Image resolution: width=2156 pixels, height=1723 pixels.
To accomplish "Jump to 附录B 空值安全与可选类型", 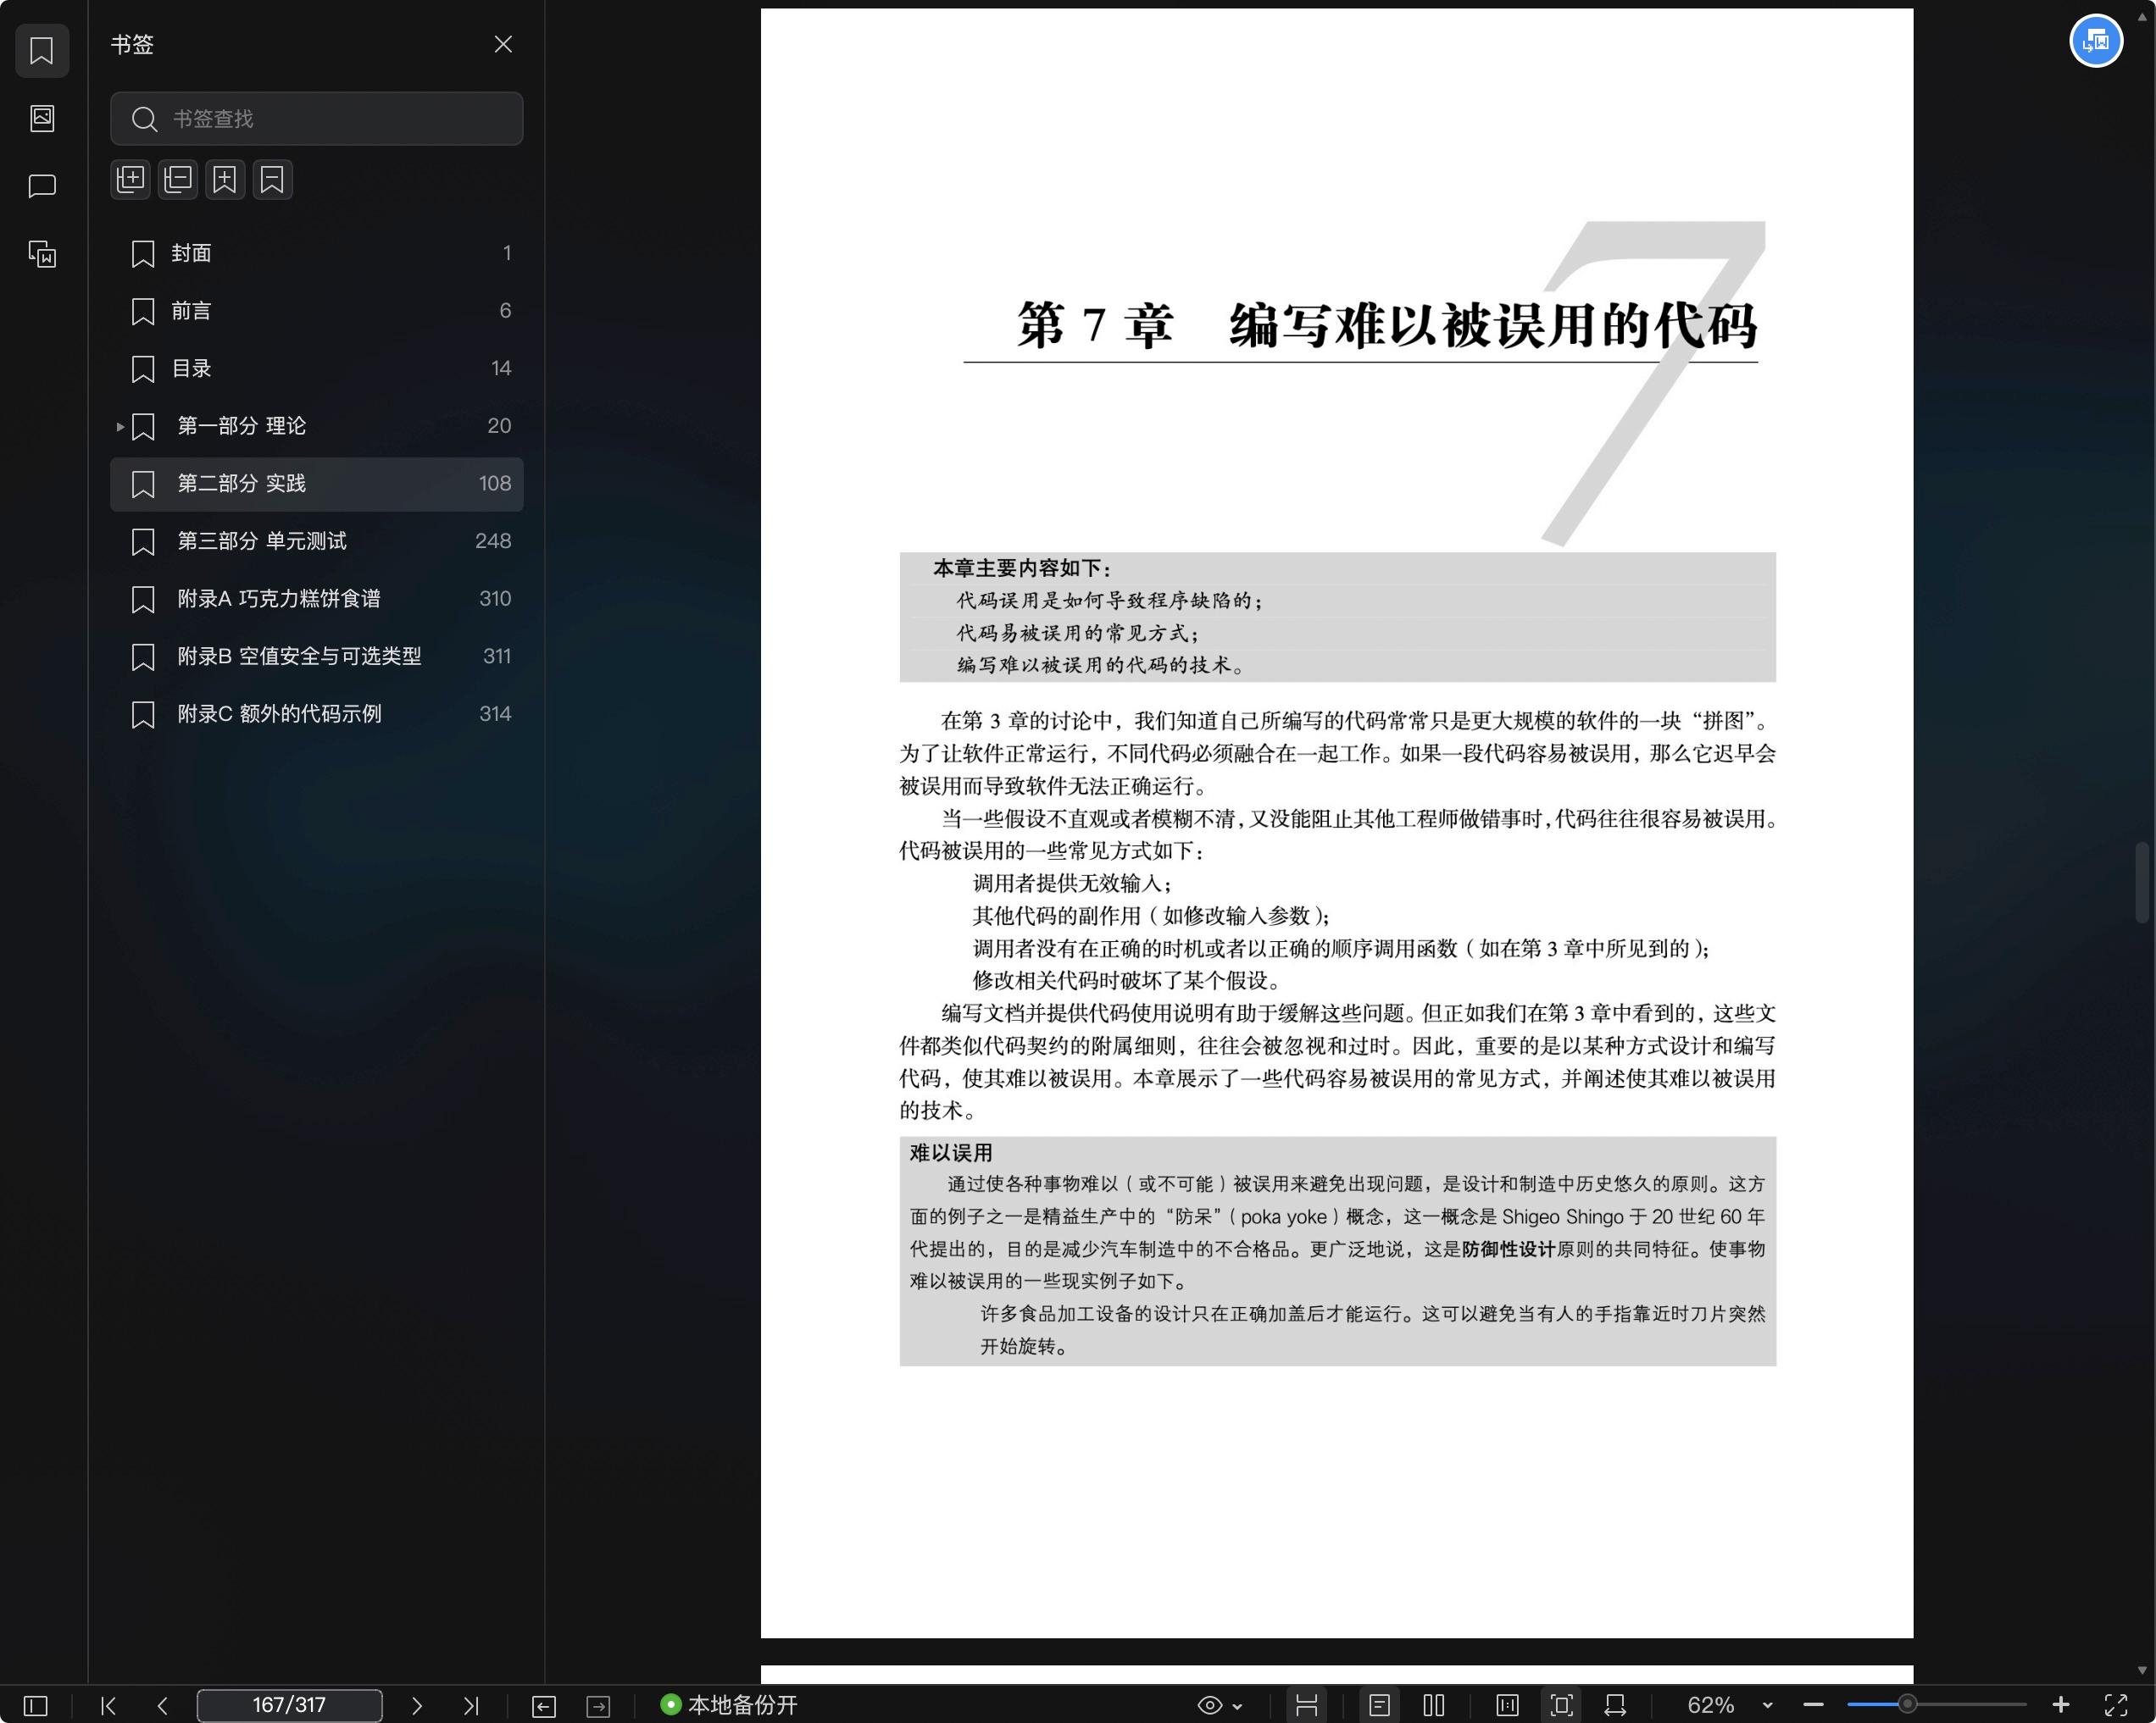I will pyautogui.click(x=316, y=657).
